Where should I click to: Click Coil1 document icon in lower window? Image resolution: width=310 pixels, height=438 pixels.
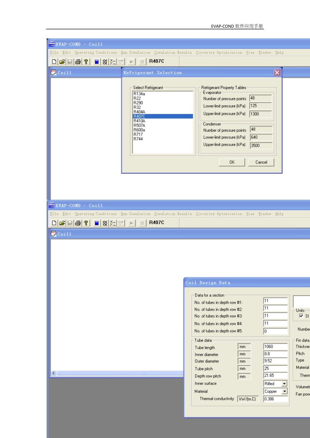[54, 234]
